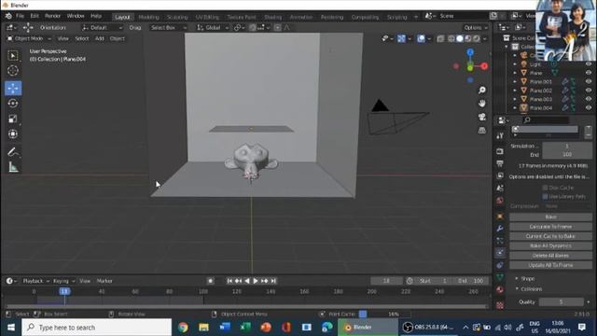Open the Texture properties tab
The width and height of the screenshot is (597, 336).
coord(500,305)
